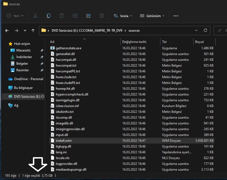
Task: Open the three-dots more options menu
Action: [176, 16]
